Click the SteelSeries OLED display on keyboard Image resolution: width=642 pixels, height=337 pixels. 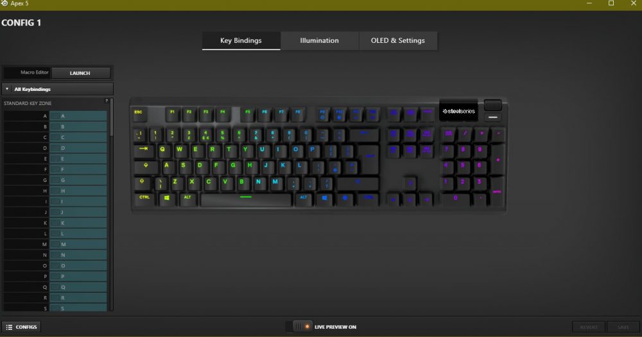[x=458, y=111]
